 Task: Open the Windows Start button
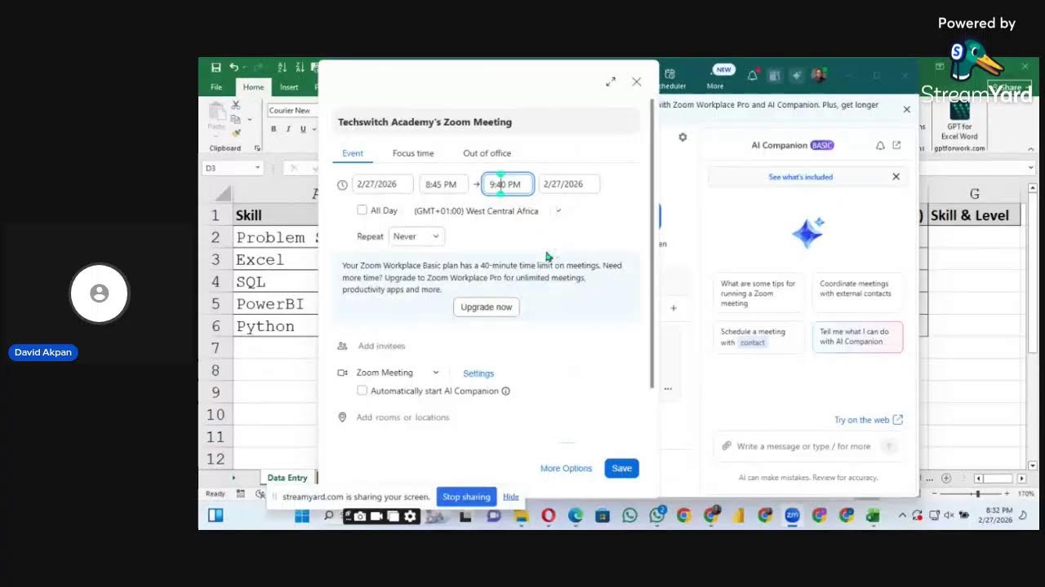(x=302, y=516)
